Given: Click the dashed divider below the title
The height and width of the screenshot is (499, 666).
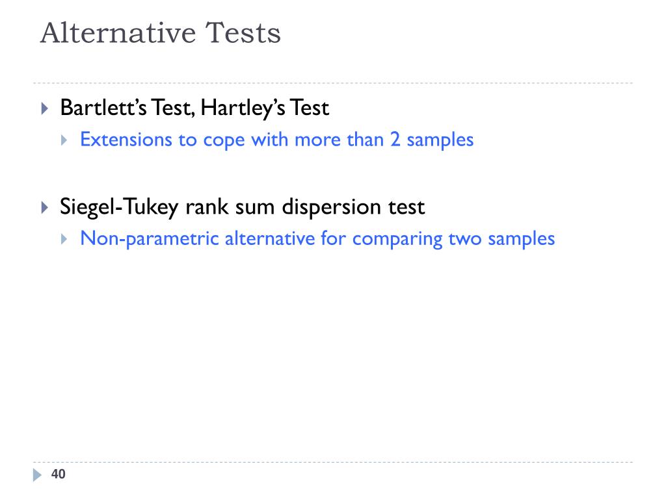Looking at the screenshot, I should pyautogui.click(x=333, y=83).
